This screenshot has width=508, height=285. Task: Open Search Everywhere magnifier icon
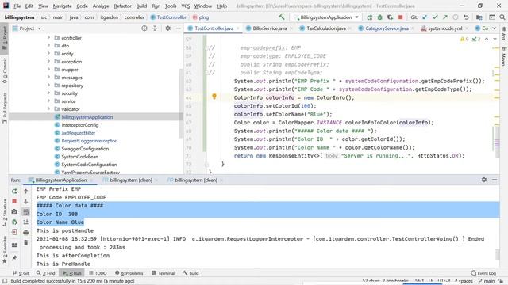click(502, 17)
